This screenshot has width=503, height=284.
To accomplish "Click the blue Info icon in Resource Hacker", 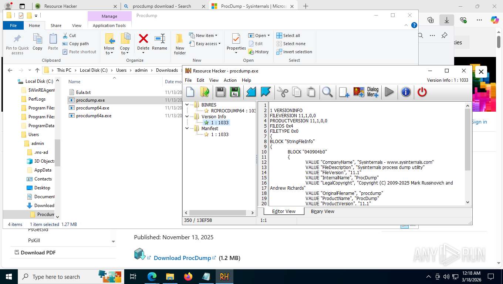I will click(x=406, y=92).
